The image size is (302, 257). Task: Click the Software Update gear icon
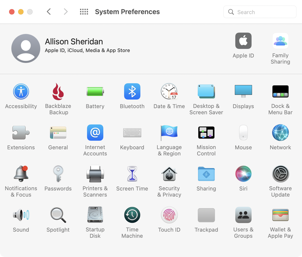click(280, 174)
